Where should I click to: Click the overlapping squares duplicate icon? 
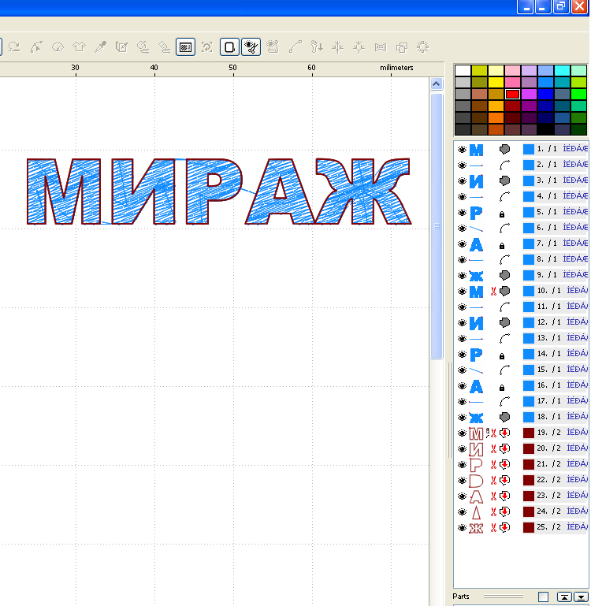pos(402,47)
